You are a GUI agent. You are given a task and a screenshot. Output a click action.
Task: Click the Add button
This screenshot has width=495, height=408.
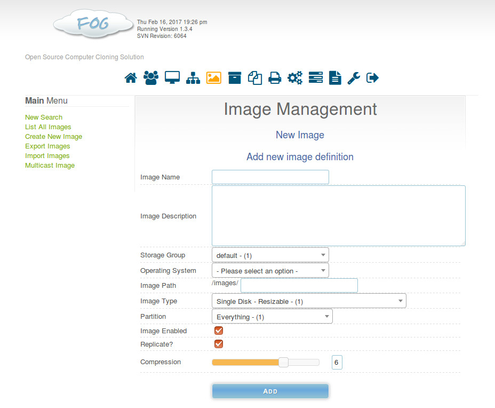270,391
